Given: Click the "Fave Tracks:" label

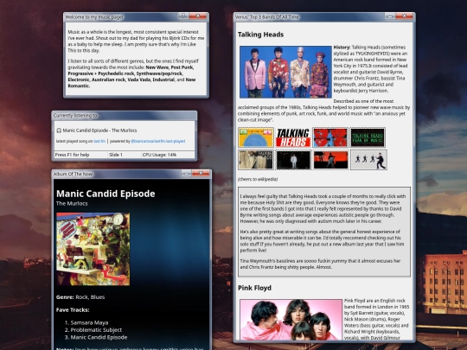Looking at the screenshot, I should (x=73, y=310).
